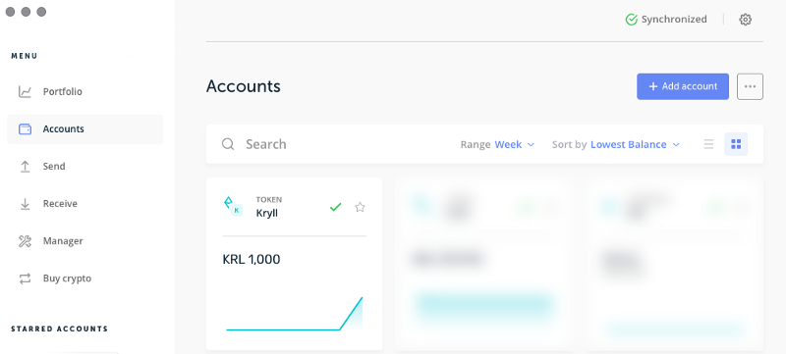Click the Portfolio chart icon in the sidebar

click(25, 92)
